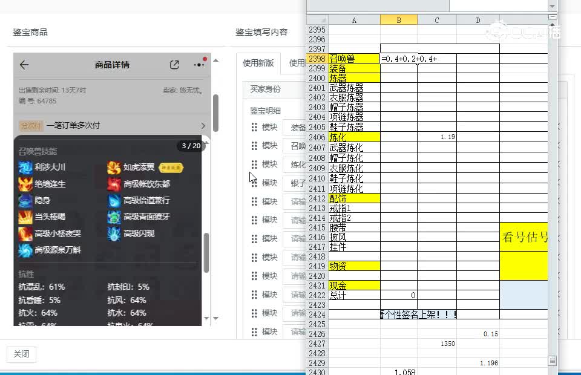Image resolution: width=581 pixels, height=375 pixels.
Task: Select column B header in spreadsheet
Action: point(399,21)
